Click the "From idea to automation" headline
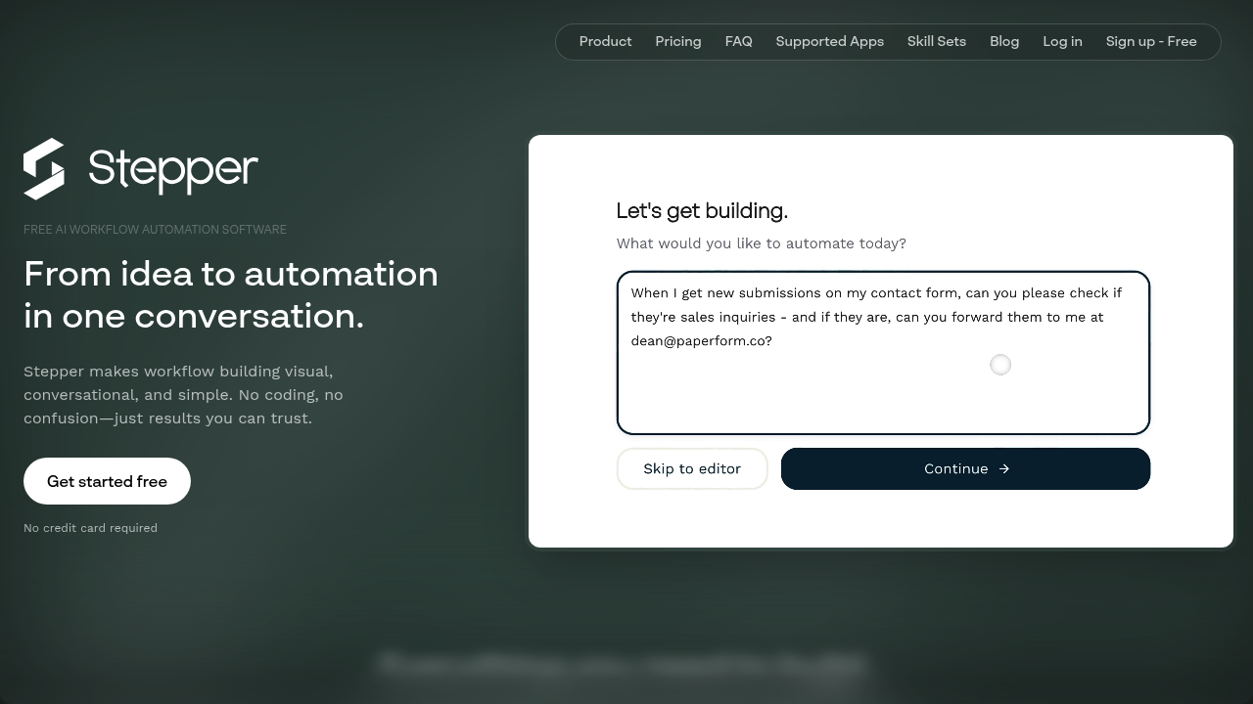This screenshot has width=1253, height=704. pyautogui.click(x=231, y=274)
